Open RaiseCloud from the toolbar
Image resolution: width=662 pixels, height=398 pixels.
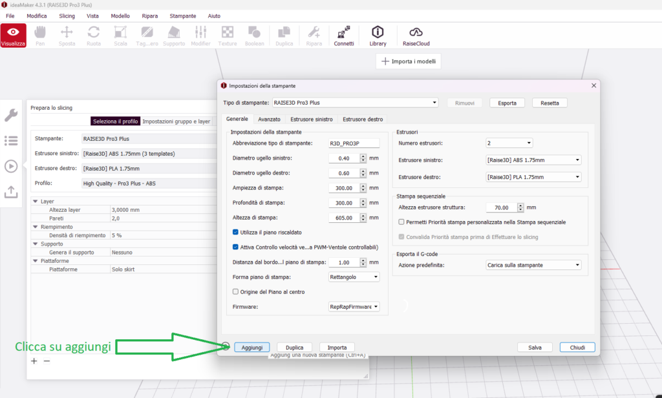pyautogui.click(x=416, y=36)
